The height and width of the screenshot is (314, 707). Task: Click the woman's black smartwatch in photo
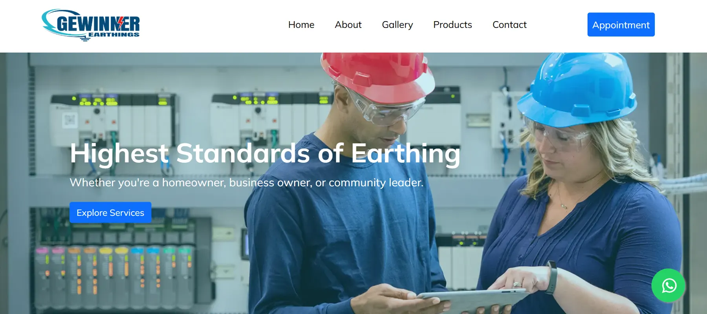[x=551, y=278]
